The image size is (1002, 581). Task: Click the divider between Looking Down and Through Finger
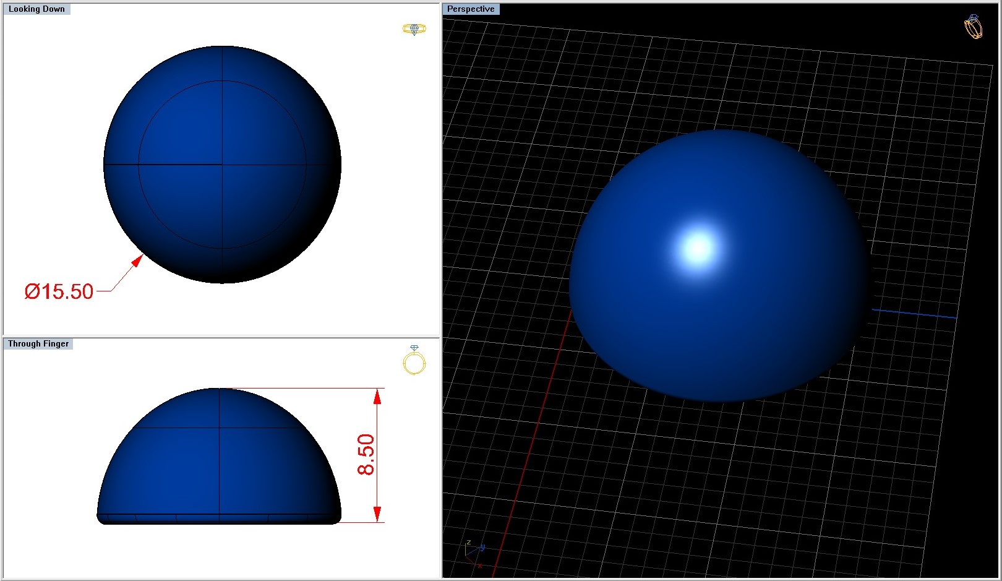click(x=221, y=337)
